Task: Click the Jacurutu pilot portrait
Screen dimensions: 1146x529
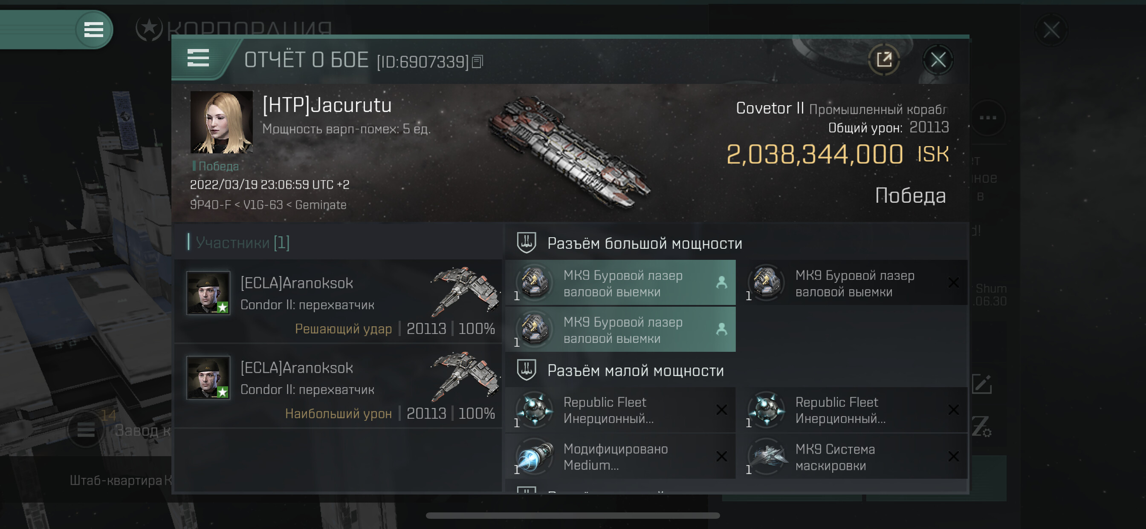Action: click(x=221, y=122)
